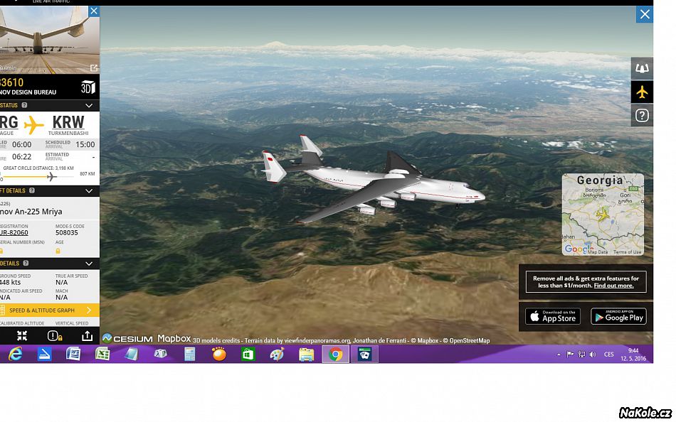Screen dimensions: 676x422
Task: Open help for Aircraft Details section
Action: pyautogui.click(x=32, y=190)
